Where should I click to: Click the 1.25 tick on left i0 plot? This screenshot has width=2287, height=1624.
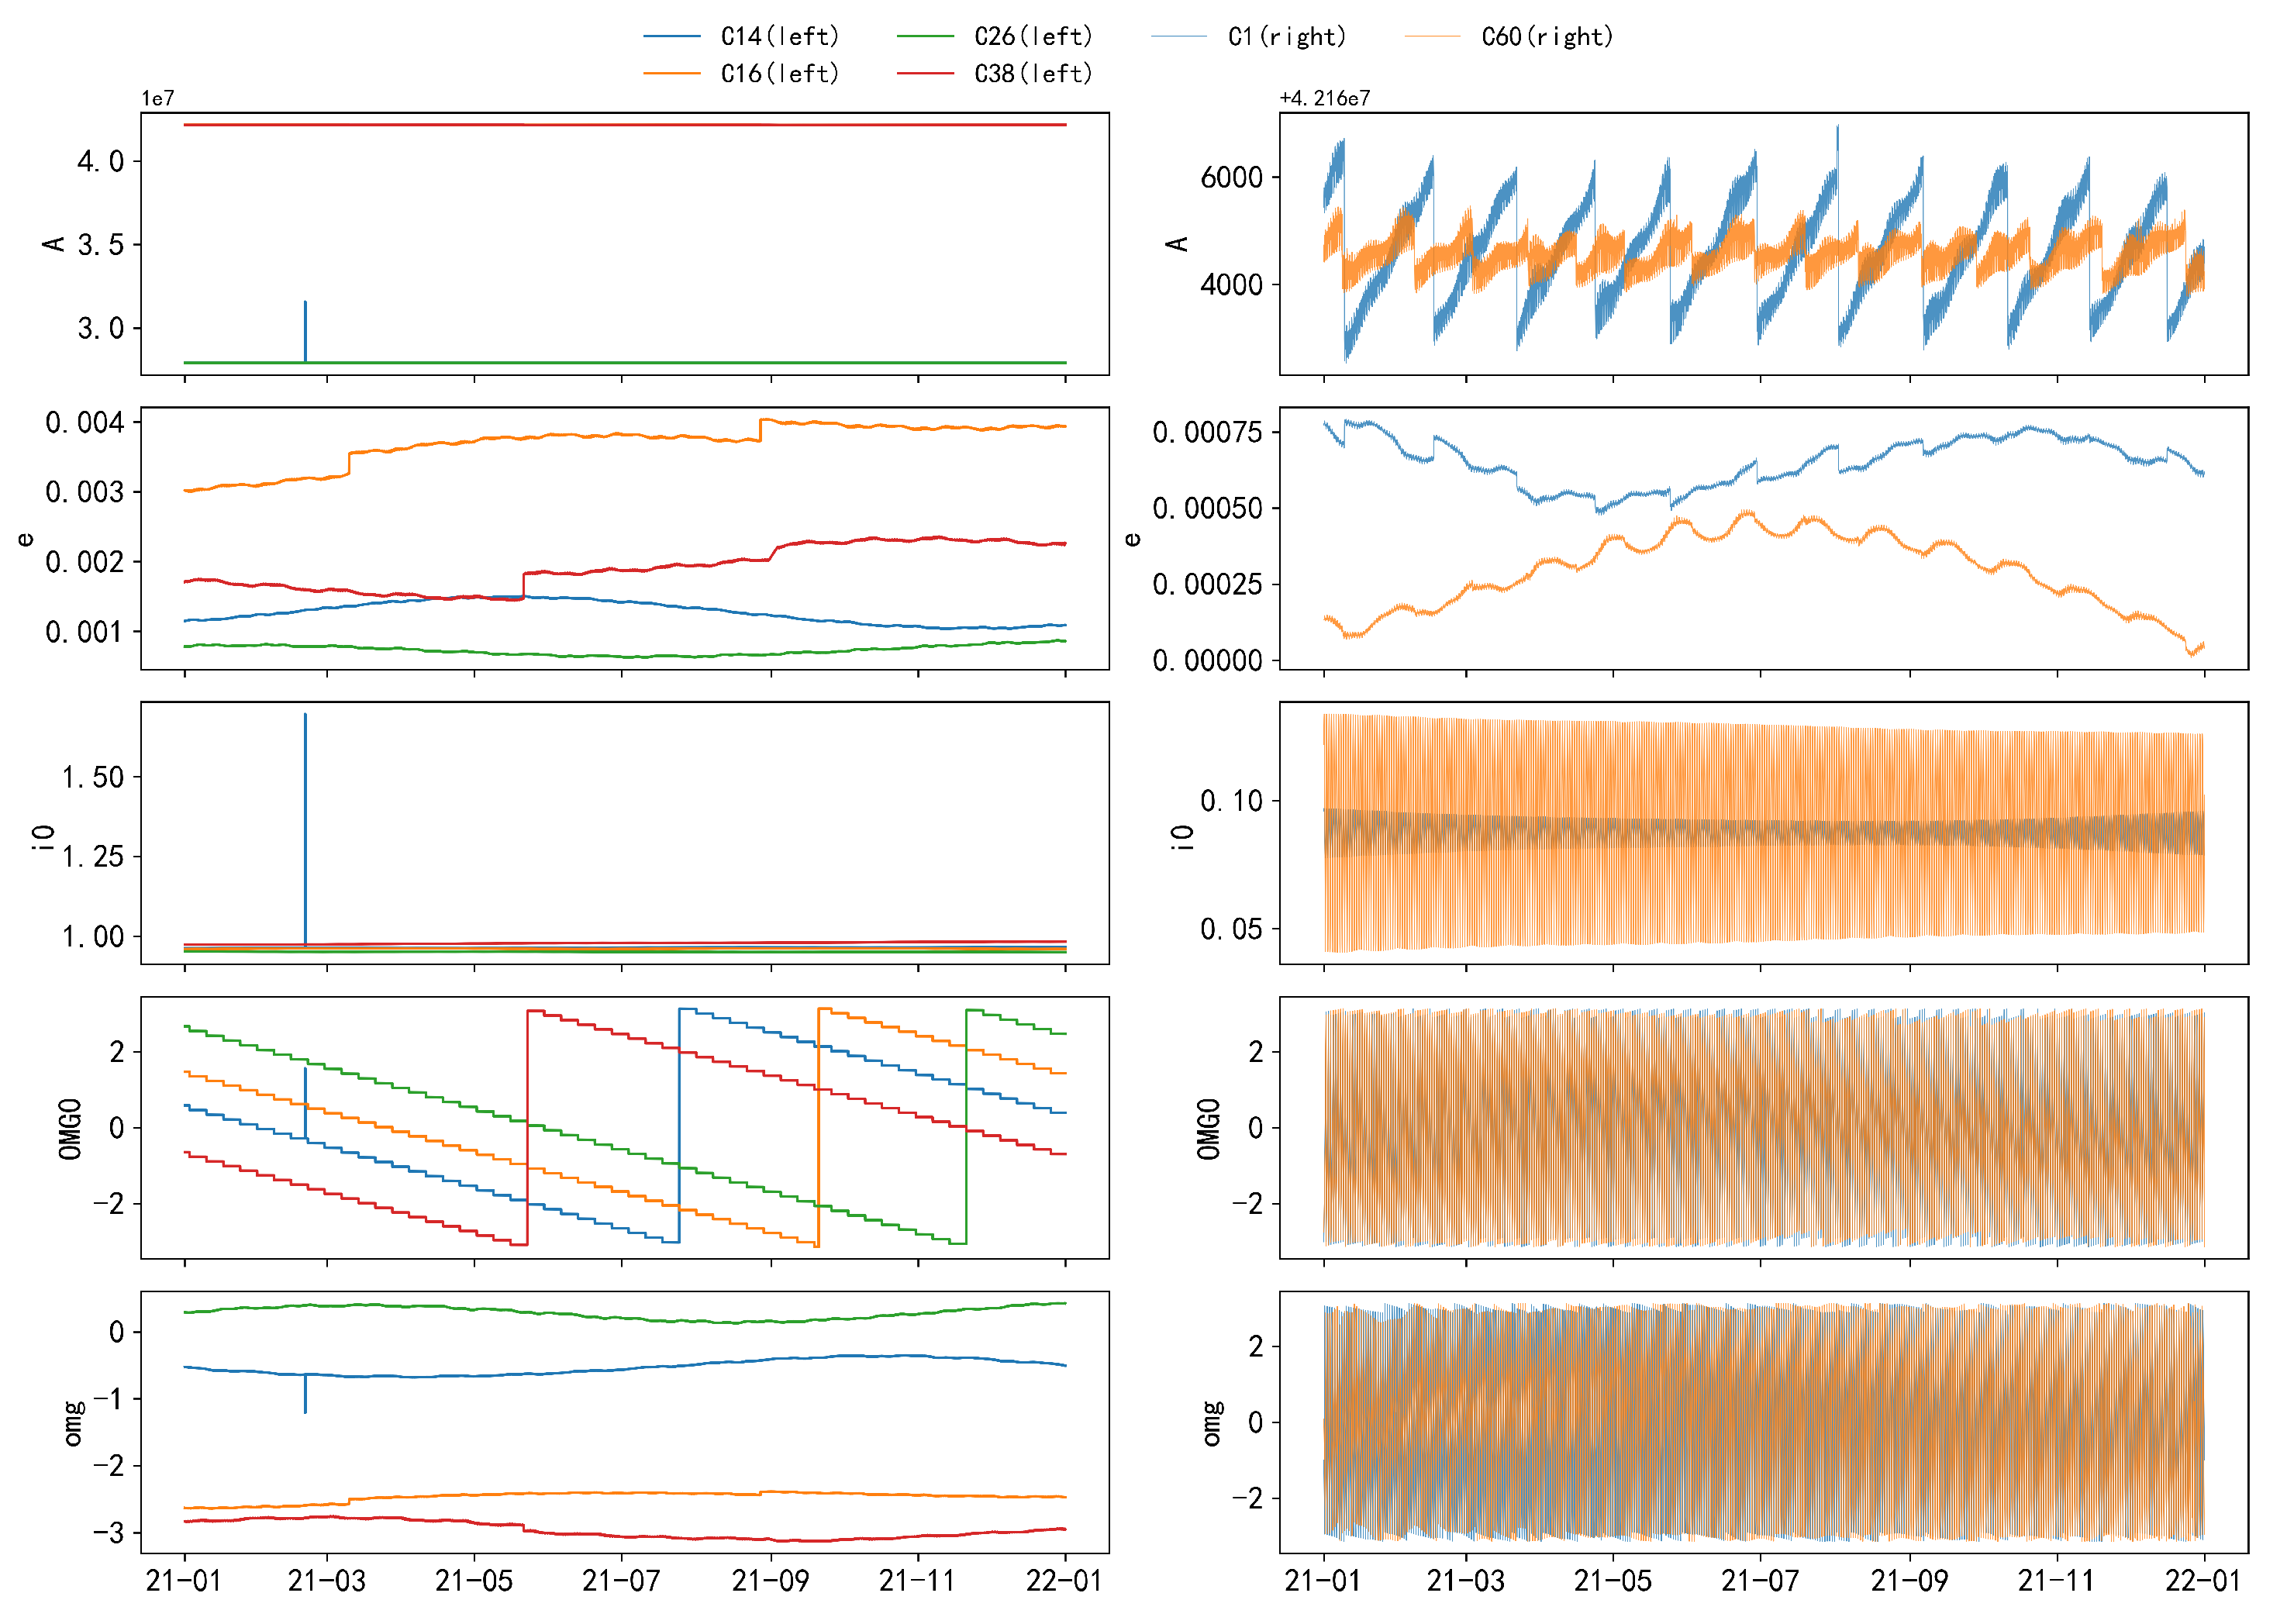pyautogui.click(x=93, y=857)
